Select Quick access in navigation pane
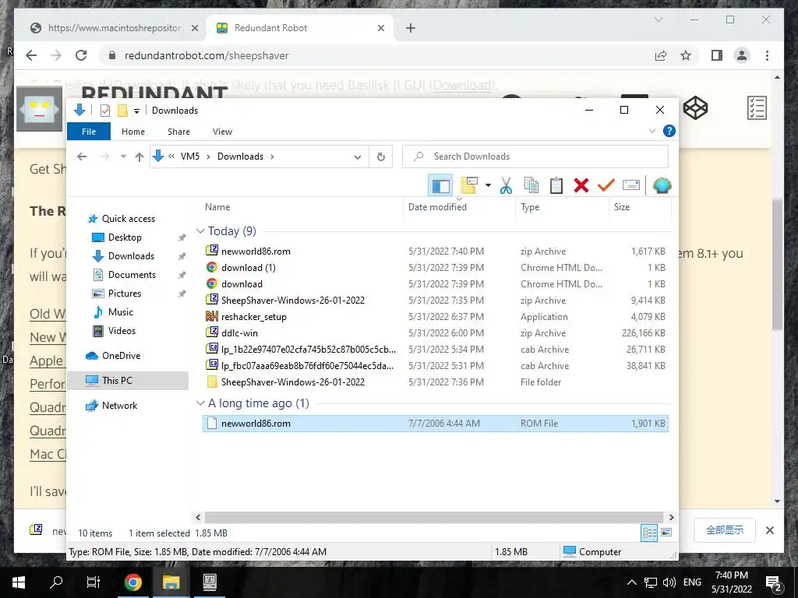The image size is (798, 598). (x=129, y=219)
